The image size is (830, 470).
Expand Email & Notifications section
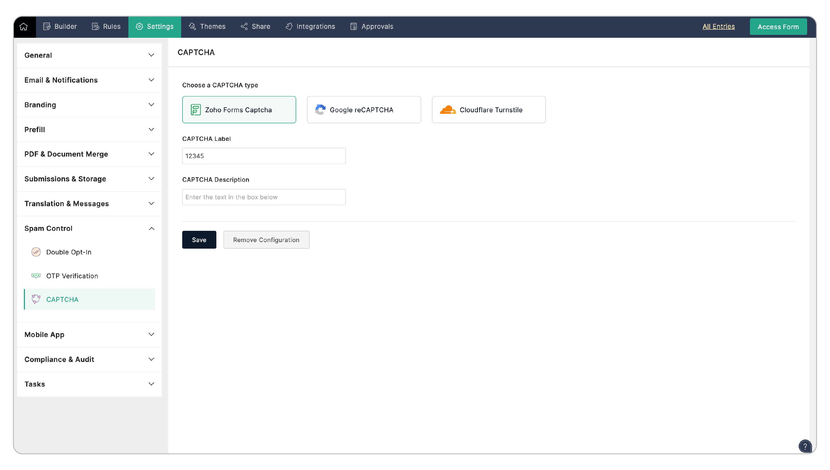click(x=89, y=80)
